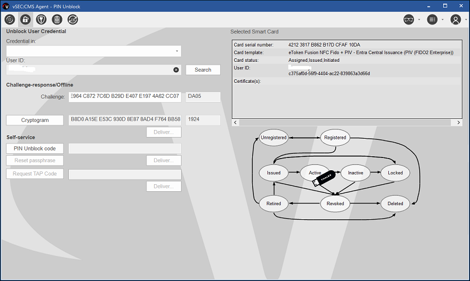This screenshot has width=470, height=281.
Task: Click the vSEC:CMS app logo in title bar
Action: (x=6, y=6)
